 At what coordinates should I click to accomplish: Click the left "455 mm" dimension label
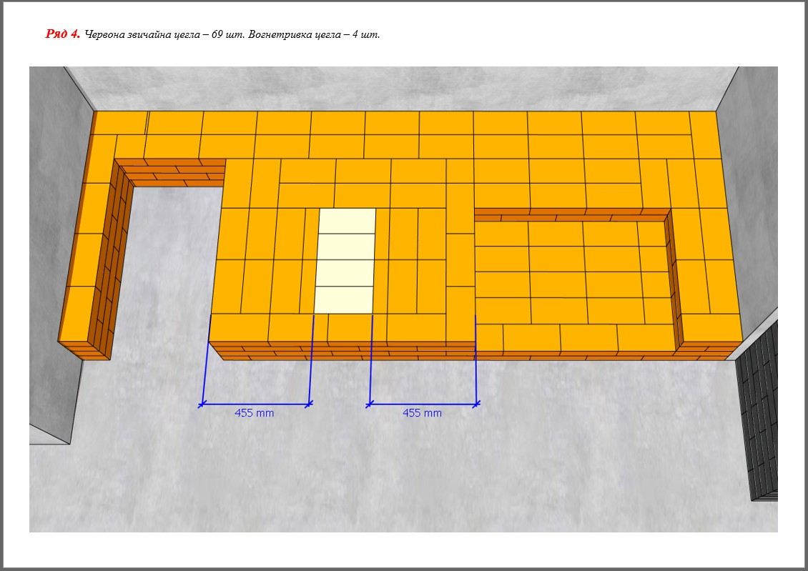pyautogui.click(x=254, y=413)
